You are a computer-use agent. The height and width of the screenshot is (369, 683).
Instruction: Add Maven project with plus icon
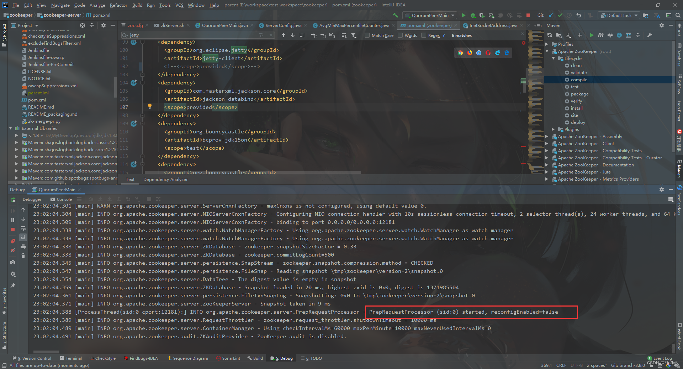click(579, 35)
